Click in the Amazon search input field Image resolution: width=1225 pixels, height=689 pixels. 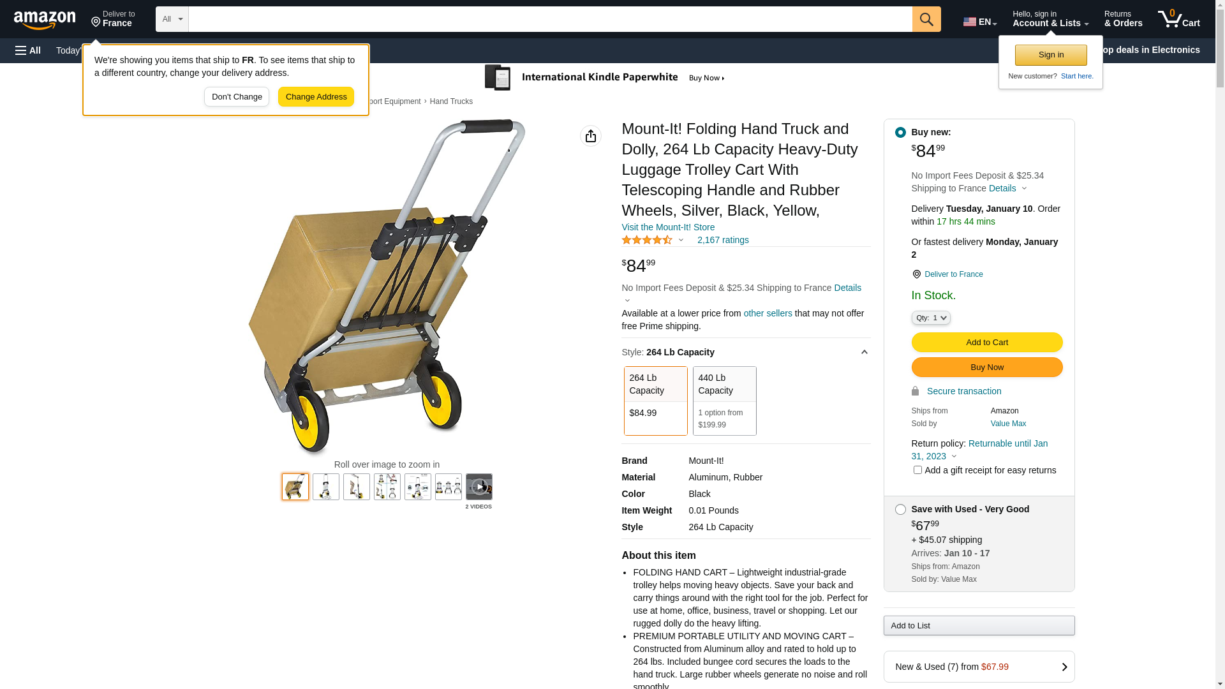click(x=550, y=19)
